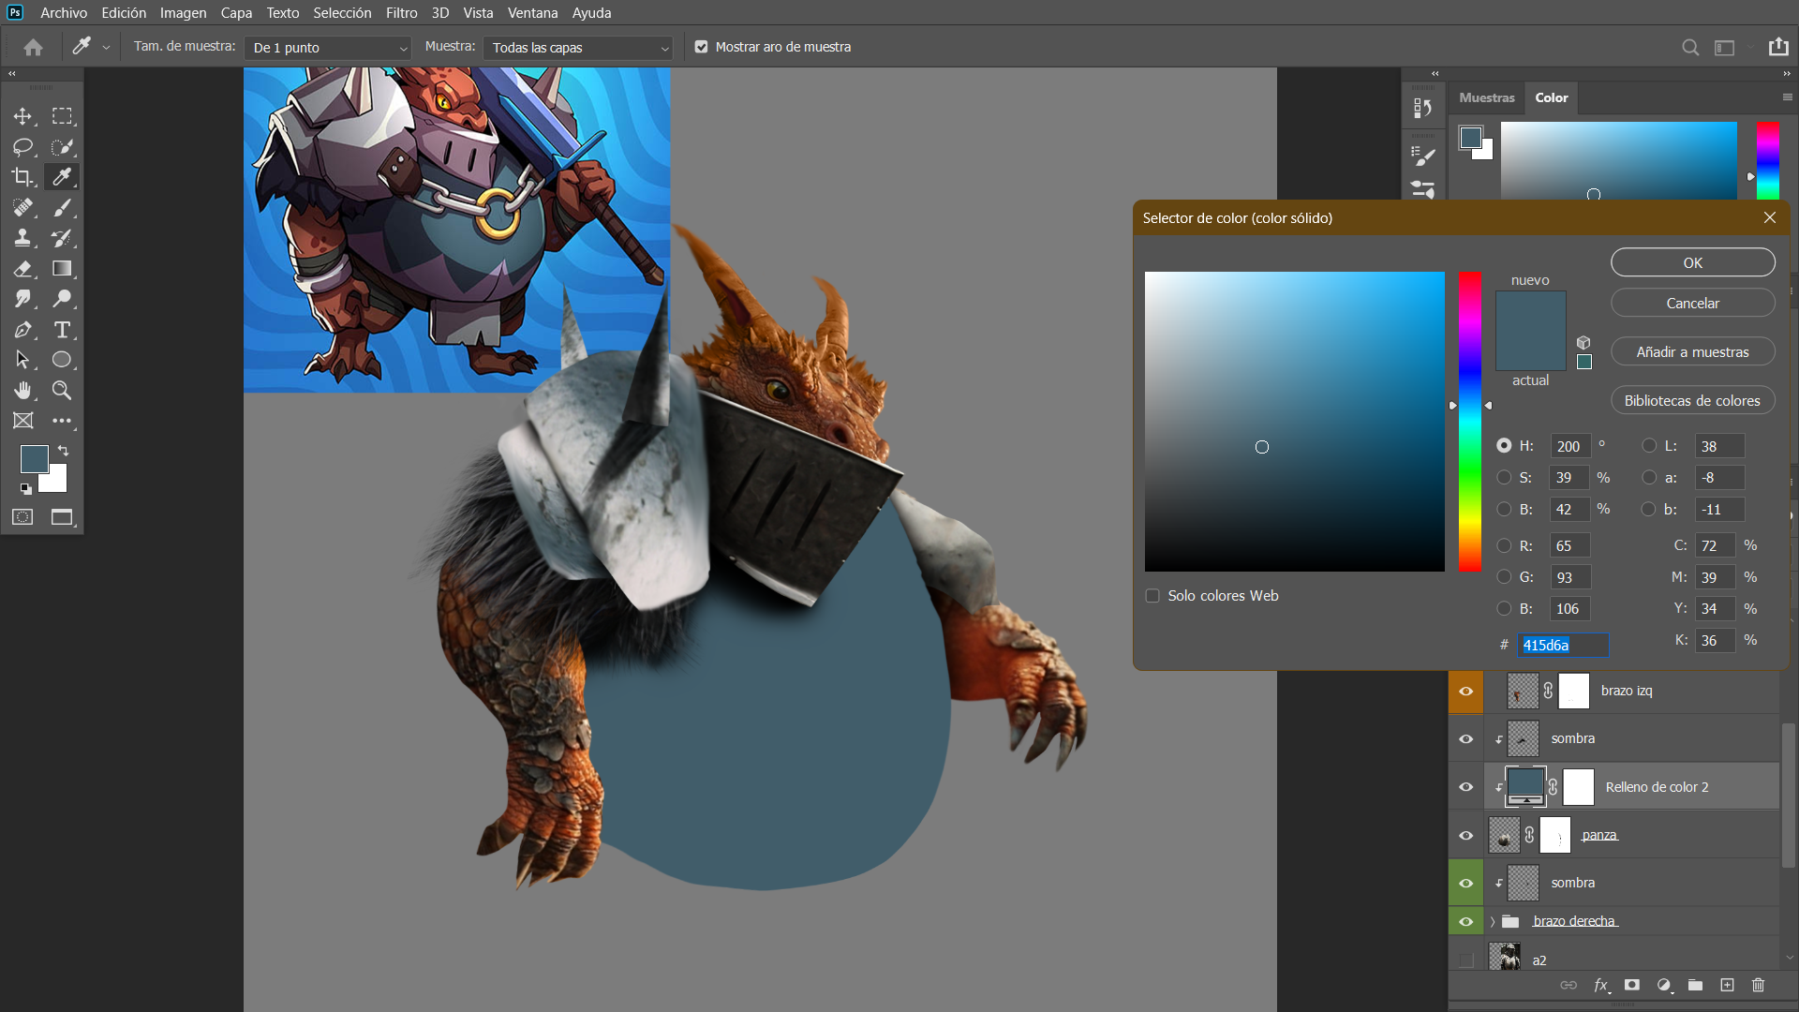Switch to the Color tab
1799x1012 pixels.
click(1552, 97)
